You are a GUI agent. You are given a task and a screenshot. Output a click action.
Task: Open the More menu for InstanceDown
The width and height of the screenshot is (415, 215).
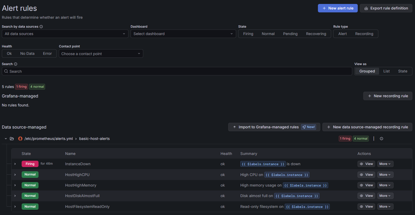coord(385,164)
